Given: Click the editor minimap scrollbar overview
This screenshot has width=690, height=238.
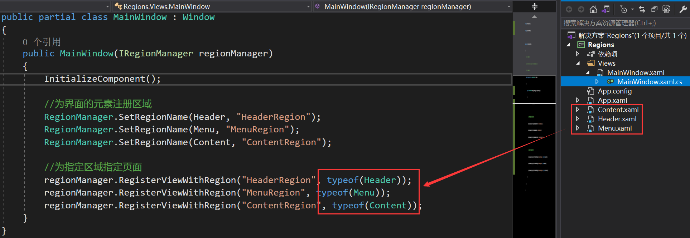Looking at the screenshot, I should [534, 125].
